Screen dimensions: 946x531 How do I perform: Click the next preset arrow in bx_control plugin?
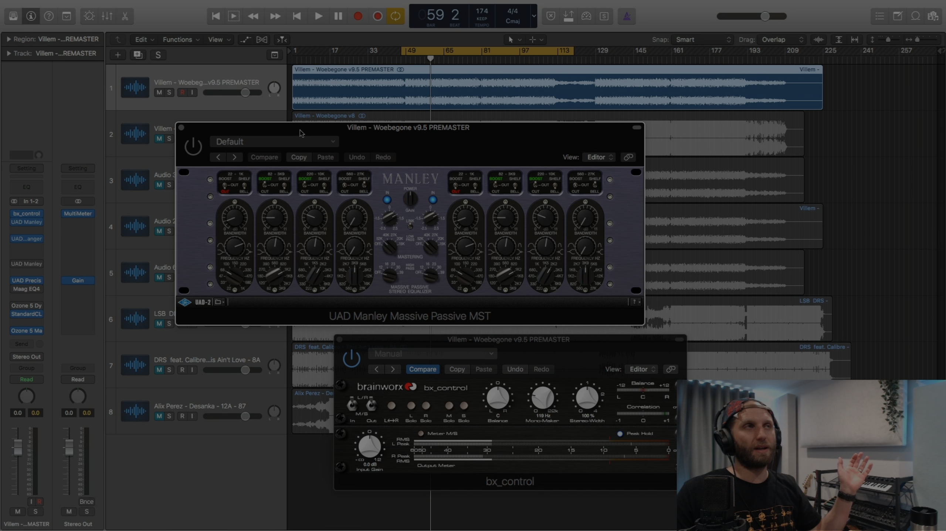click(393, 369)
